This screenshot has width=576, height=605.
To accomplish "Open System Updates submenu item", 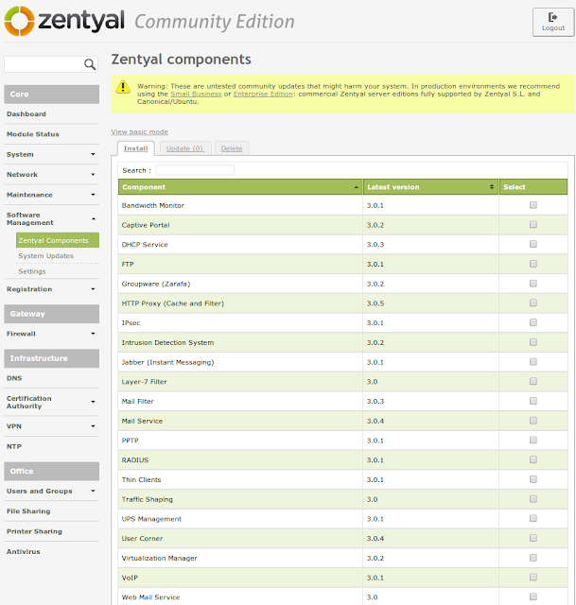I will pos(46,256).
